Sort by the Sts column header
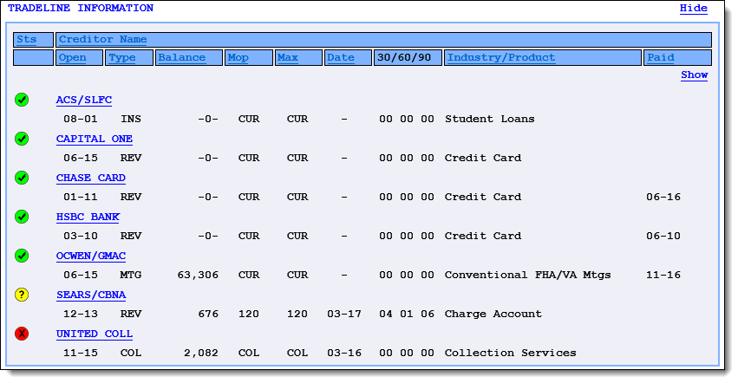This screenshot has width=738, height=383. coord(26,40)
